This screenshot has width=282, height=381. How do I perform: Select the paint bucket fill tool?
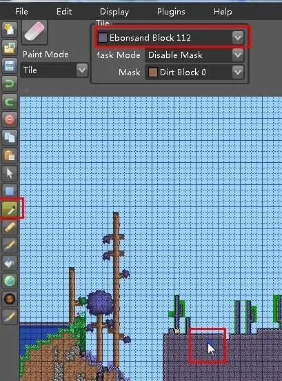tap(10, 263)
